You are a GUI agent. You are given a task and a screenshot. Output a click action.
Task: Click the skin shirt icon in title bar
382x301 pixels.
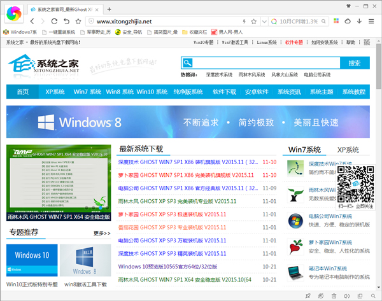349,6
